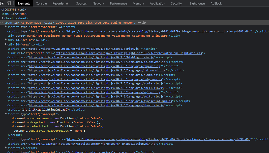The image size is (269, 153).
Task: Open the skin images script.js link
Action: [x=84, y=49]
